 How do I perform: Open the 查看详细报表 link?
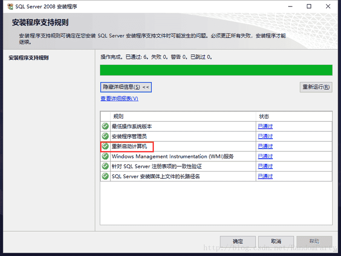coord(119,99)
